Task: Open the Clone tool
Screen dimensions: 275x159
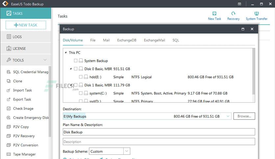Action: pyautogui.click(x=14, y=81)
